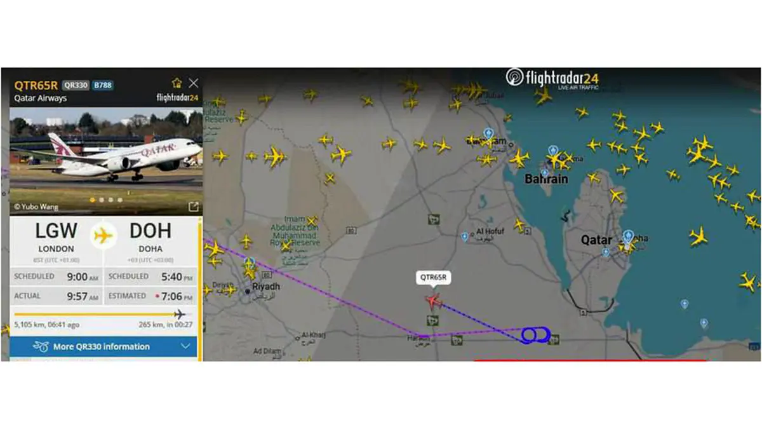
Task: Select the first photo carousel dot
Action: (93, 200)
